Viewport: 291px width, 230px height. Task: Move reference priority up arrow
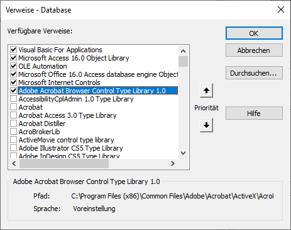[206, 91]
